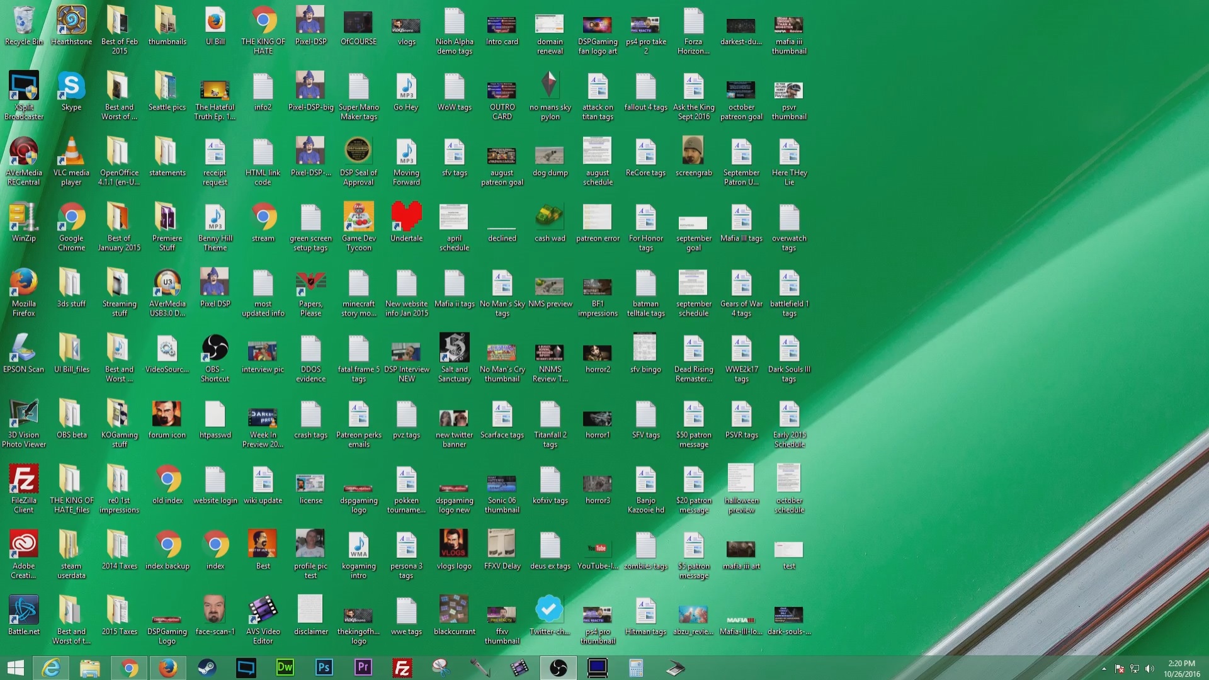
Task: Select the kogaming intro WMA file
Action: pyautogui.click(x=358, y=554)
